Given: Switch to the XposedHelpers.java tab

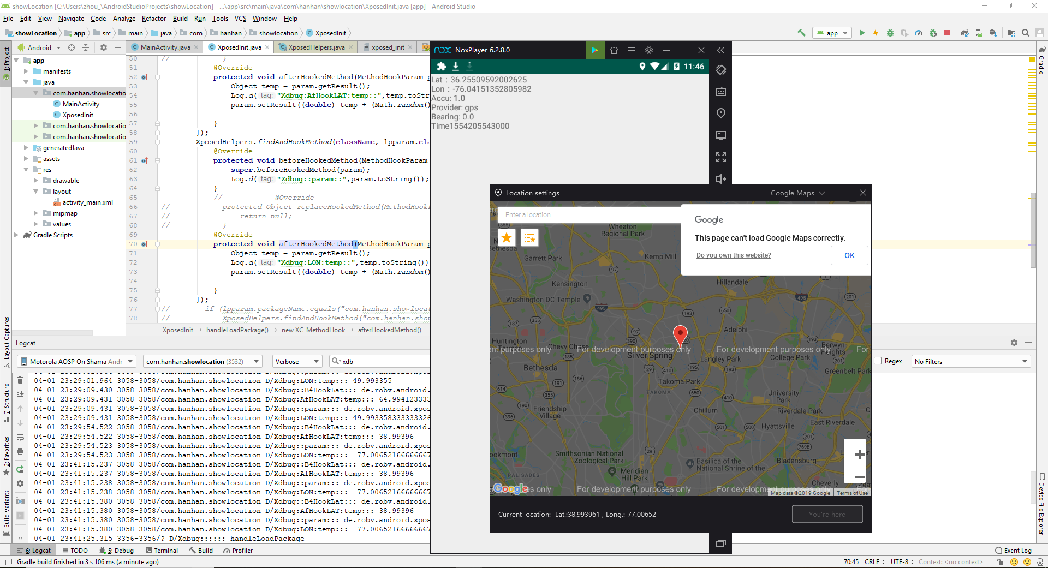Looking at the screenshot, I should click(315, 47).
